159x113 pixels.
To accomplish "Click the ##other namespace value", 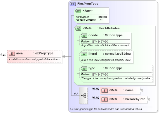I will click(103, 17).
